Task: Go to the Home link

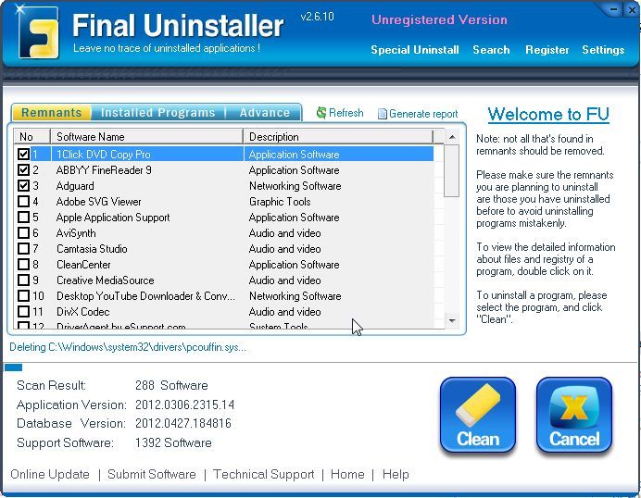Action: [347, 474]
